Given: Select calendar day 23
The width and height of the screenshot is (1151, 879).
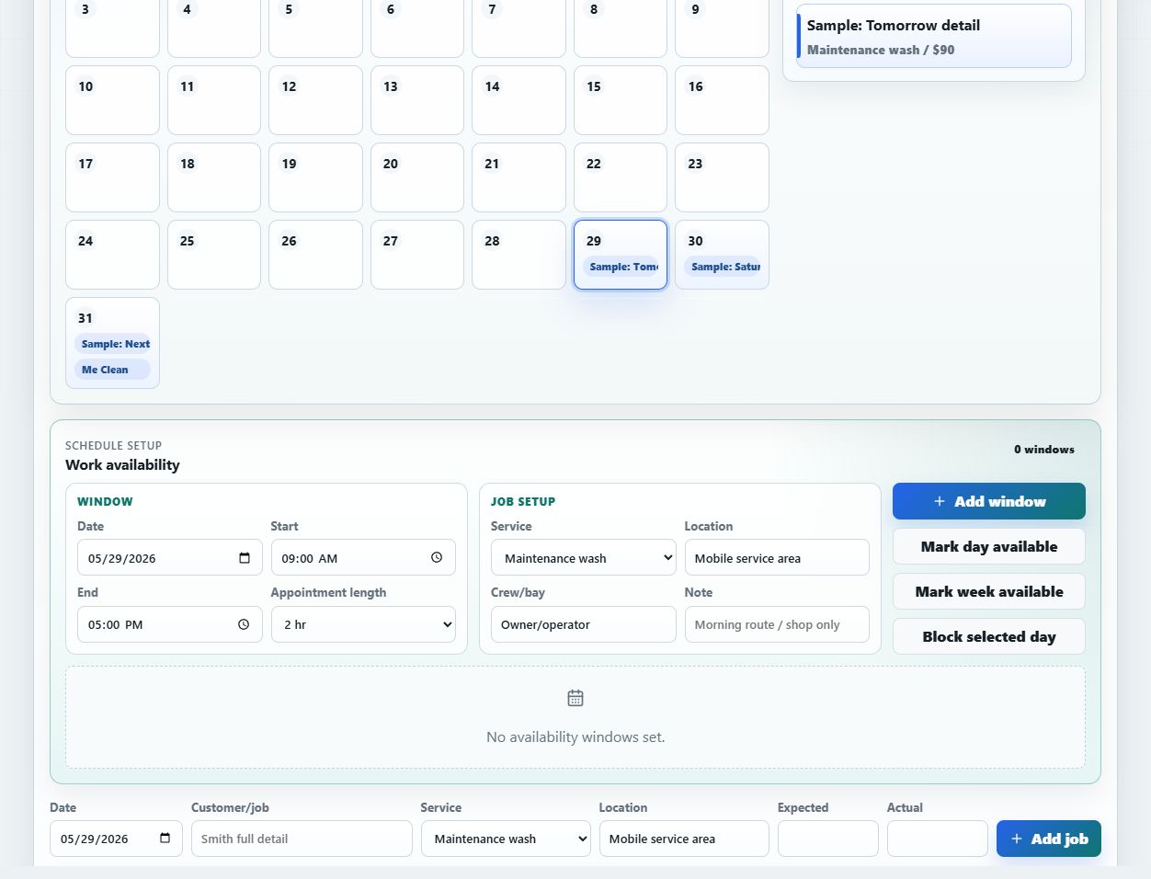Looking at the screenshot, I should [x=722, y=177].
